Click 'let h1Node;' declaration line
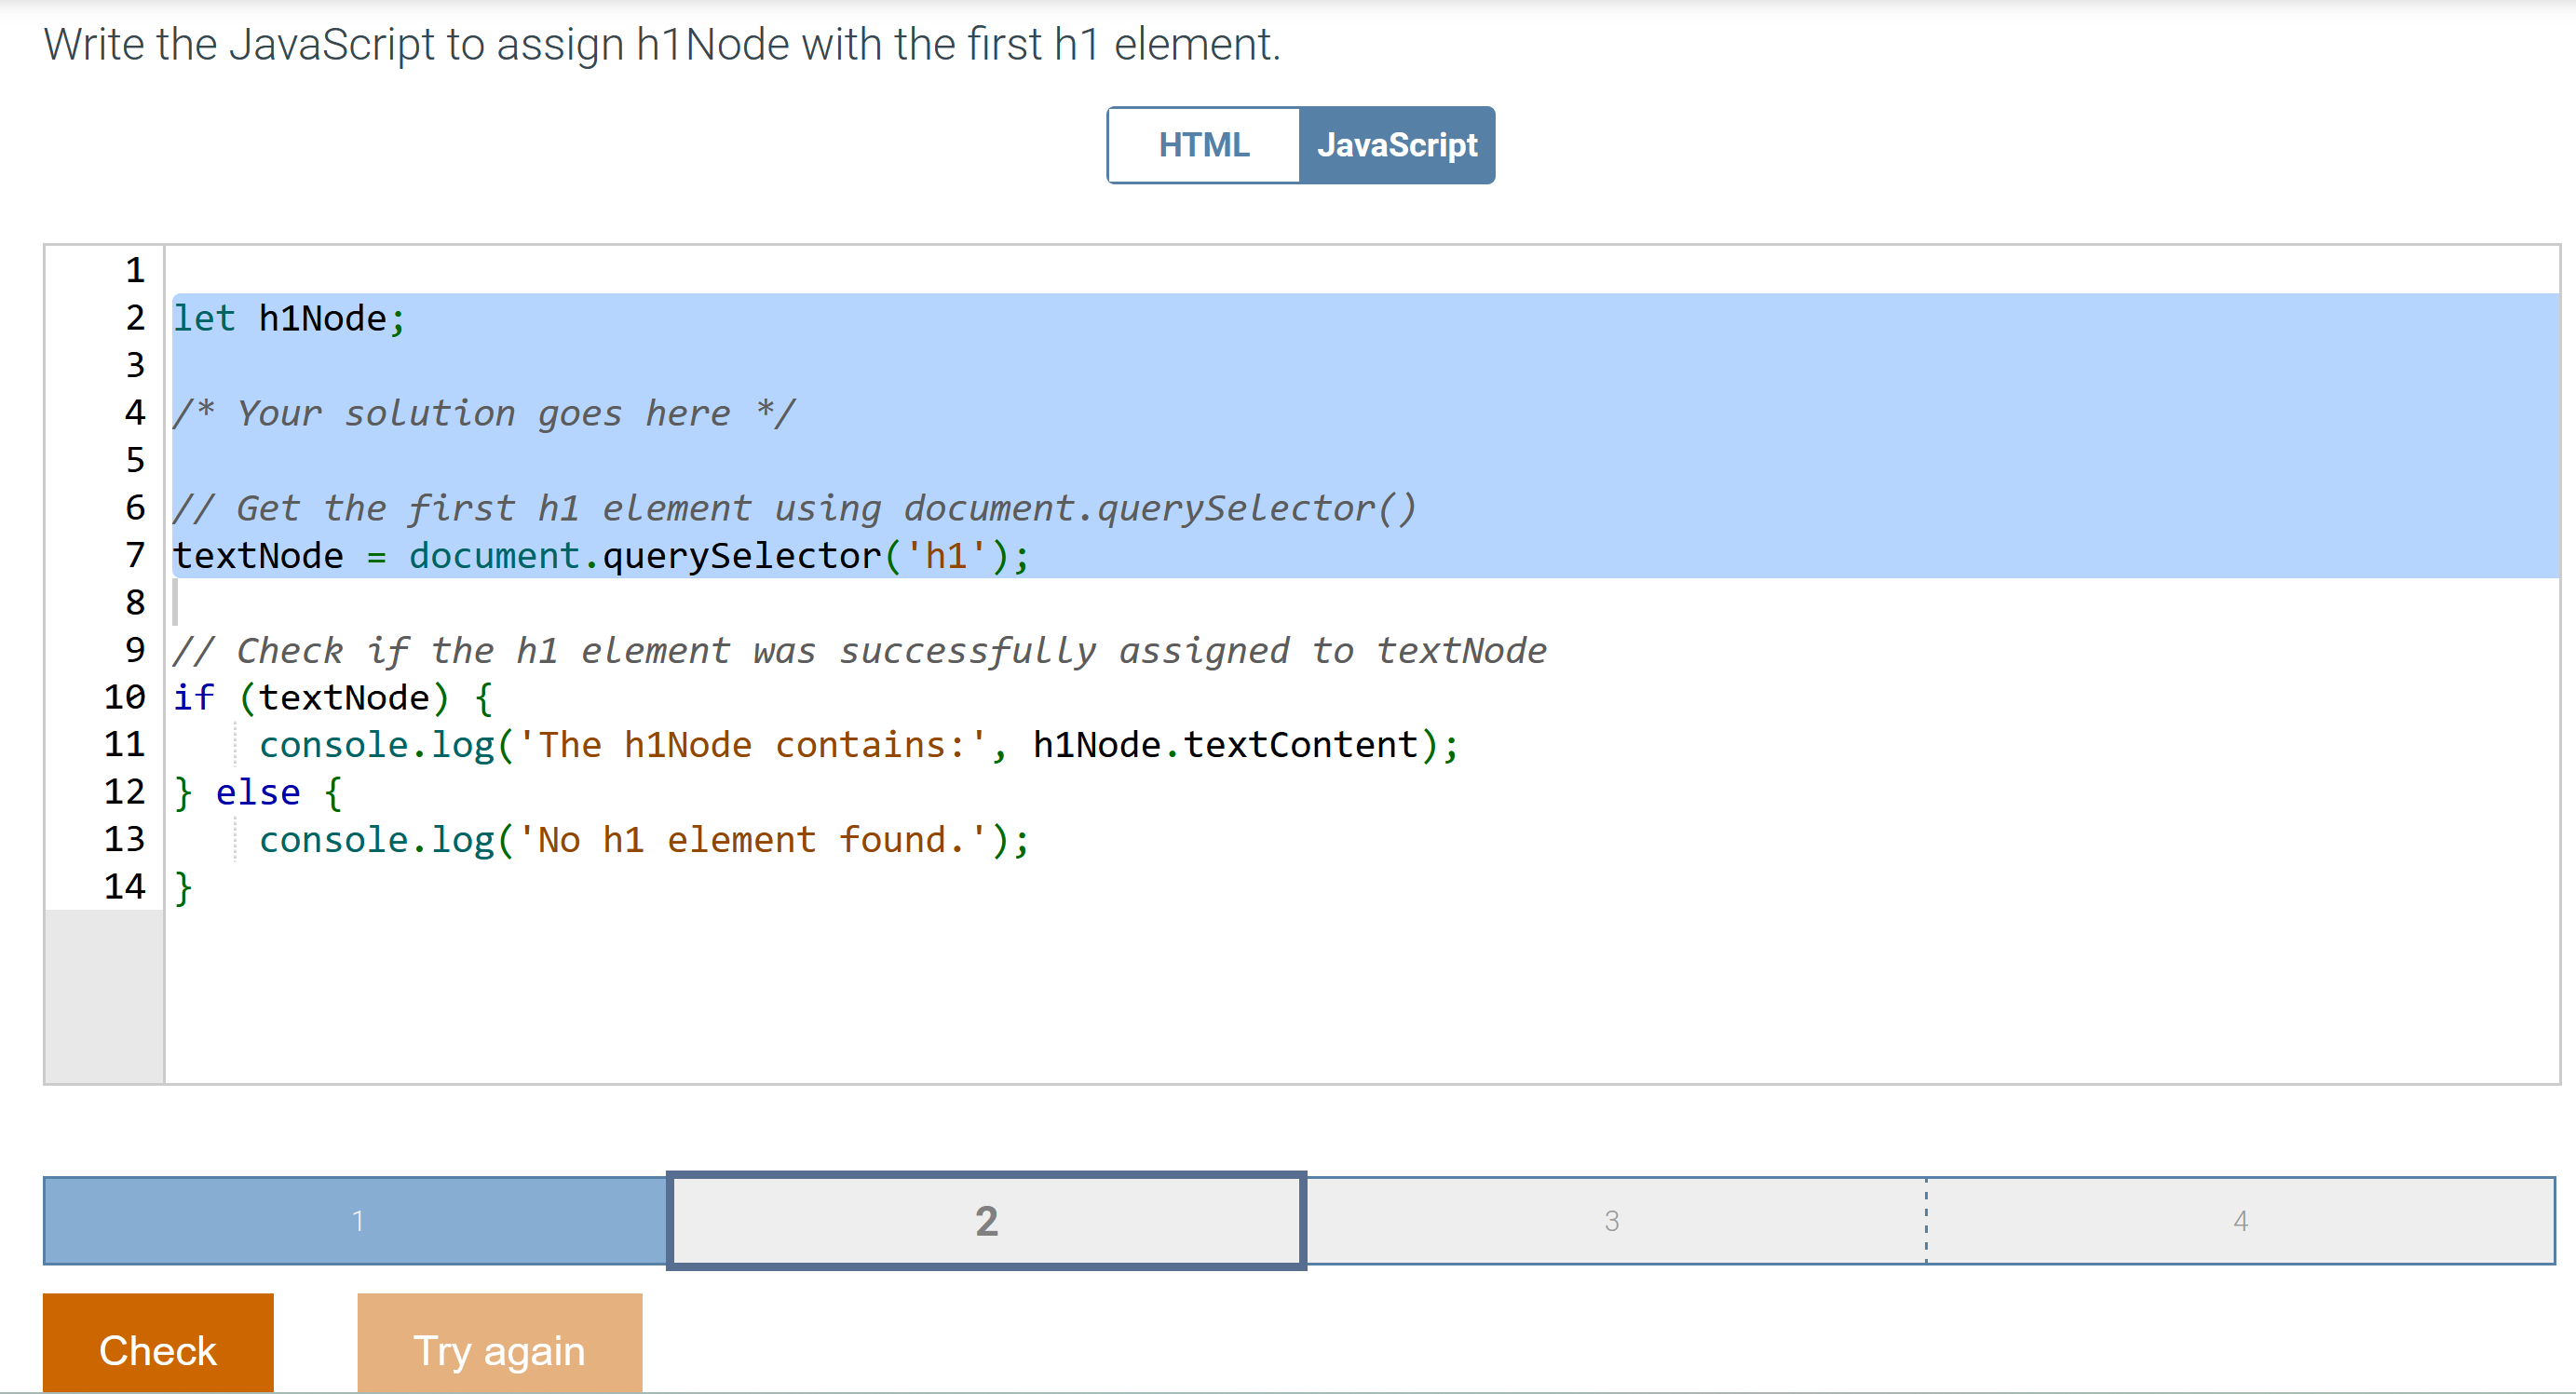 click(x=290, y=318)
